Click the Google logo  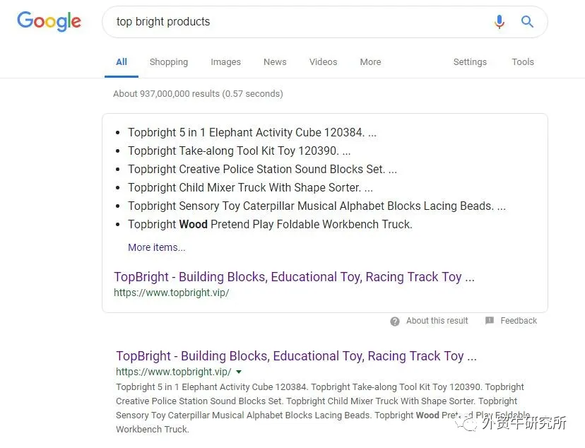49,21
